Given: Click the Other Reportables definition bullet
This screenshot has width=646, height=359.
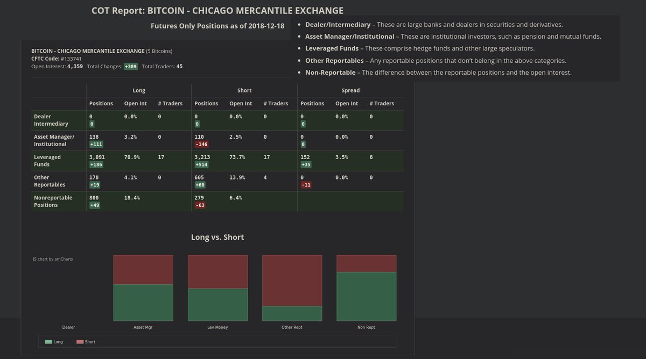Looking at the screenshot, I should click(436, 61).
